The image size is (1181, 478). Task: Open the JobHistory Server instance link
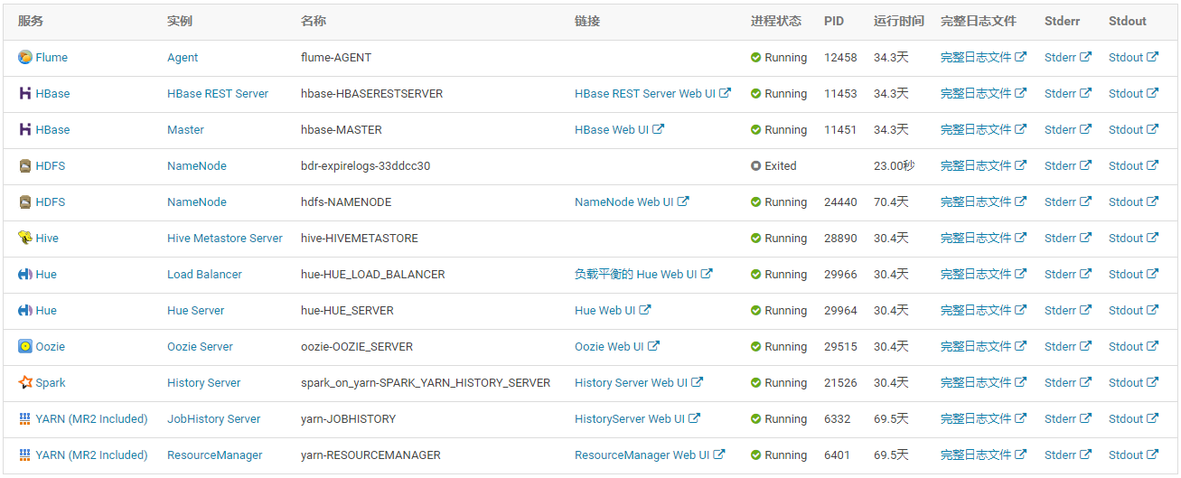(213, 418)
